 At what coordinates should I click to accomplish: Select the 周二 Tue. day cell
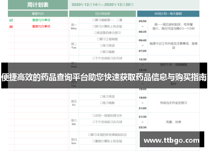pos(74,45)
